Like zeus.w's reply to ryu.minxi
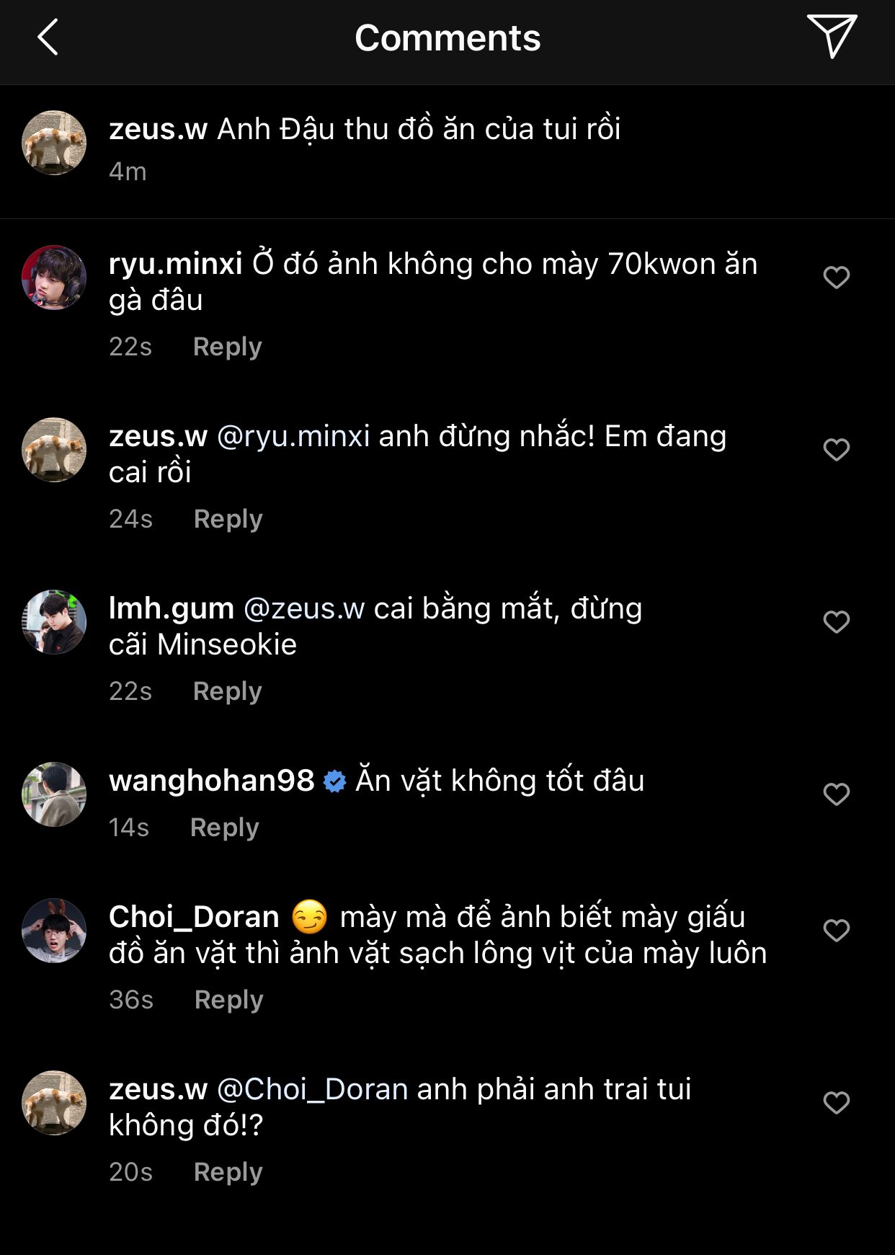Viewport: 895px width, 1255px height. pyautogui.click(x=836, y=450)
